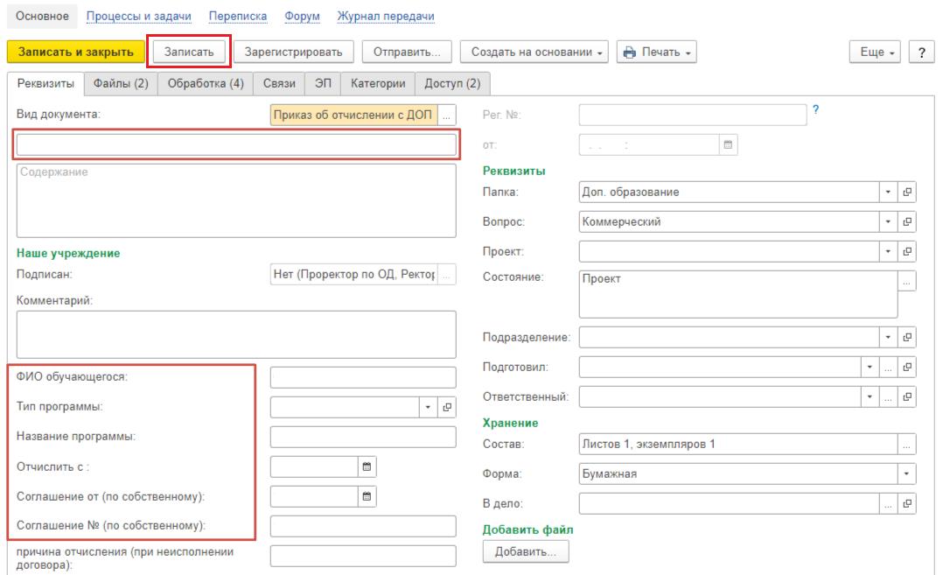This screenshot has width=943, height=575.
Task: Click 'Записать и закрыть' button
Action: coord(76,52)
